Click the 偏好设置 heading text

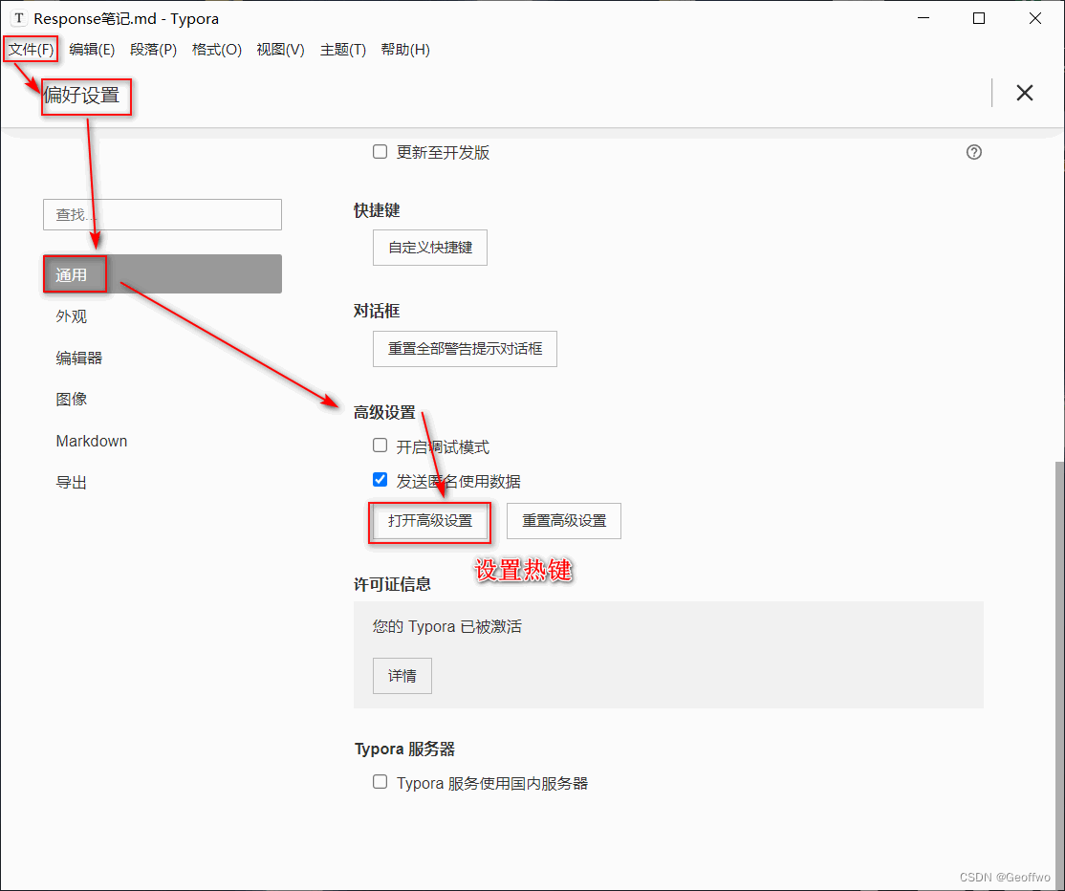coord(81,95)
